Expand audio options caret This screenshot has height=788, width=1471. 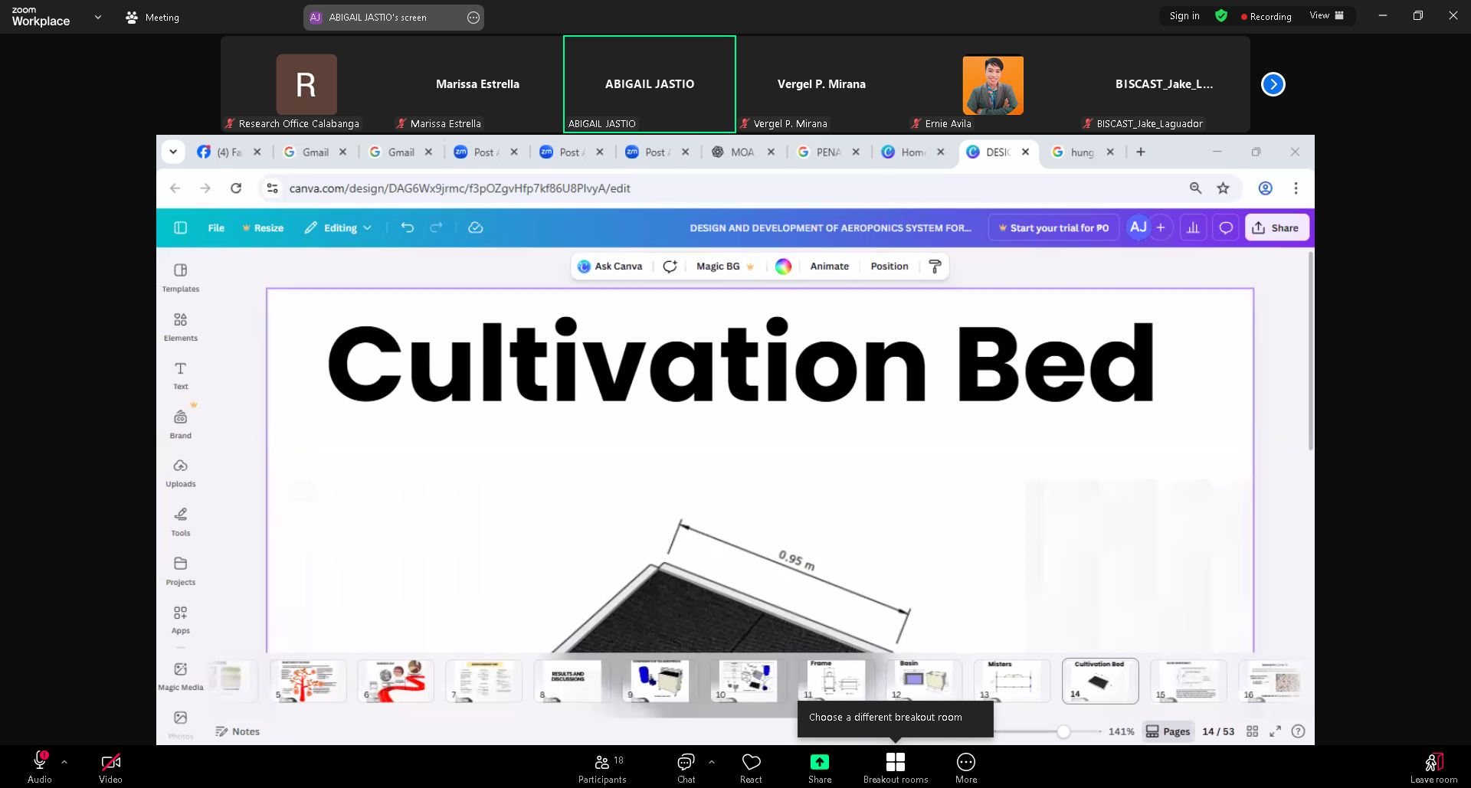tap(64, 762)
